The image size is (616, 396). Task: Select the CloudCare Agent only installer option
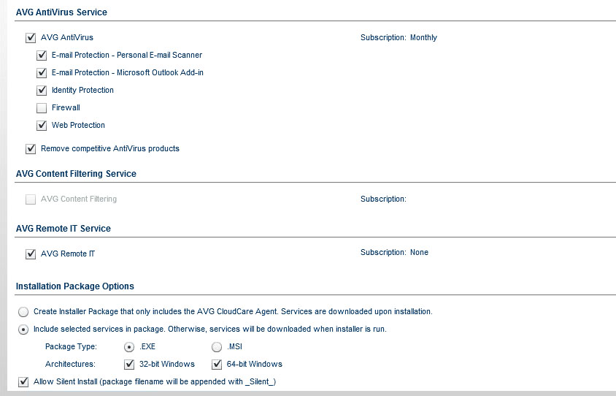[x=23, y=311]
